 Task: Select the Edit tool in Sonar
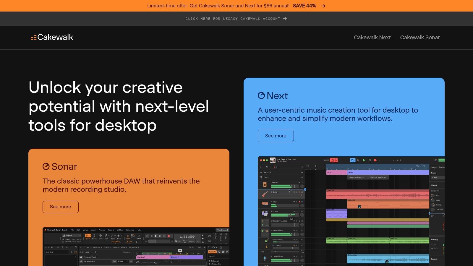106,237
